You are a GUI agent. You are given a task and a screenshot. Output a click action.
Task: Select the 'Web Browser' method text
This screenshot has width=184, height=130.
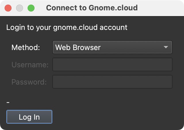(78, 47)
